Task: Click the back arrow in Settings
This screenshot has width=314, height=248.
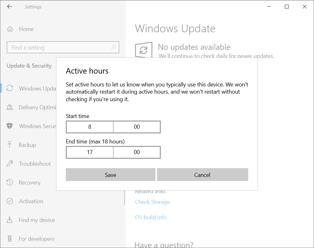Action: point(9,7)
